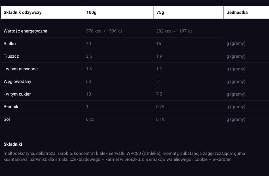Select the w tym nasycone row
The height and width of the screenshot is (176, 269).
coord(134,69)
